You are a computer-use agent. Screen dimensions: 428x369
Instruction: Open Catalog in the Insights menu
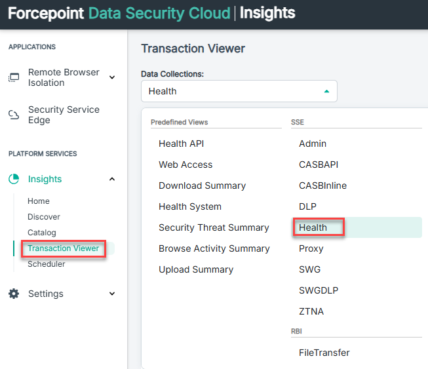coord(42,233)
